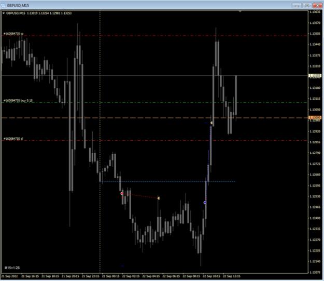Select the #162084735 buy 0.15 order label
324x281 pixels.
pos(18,101)
